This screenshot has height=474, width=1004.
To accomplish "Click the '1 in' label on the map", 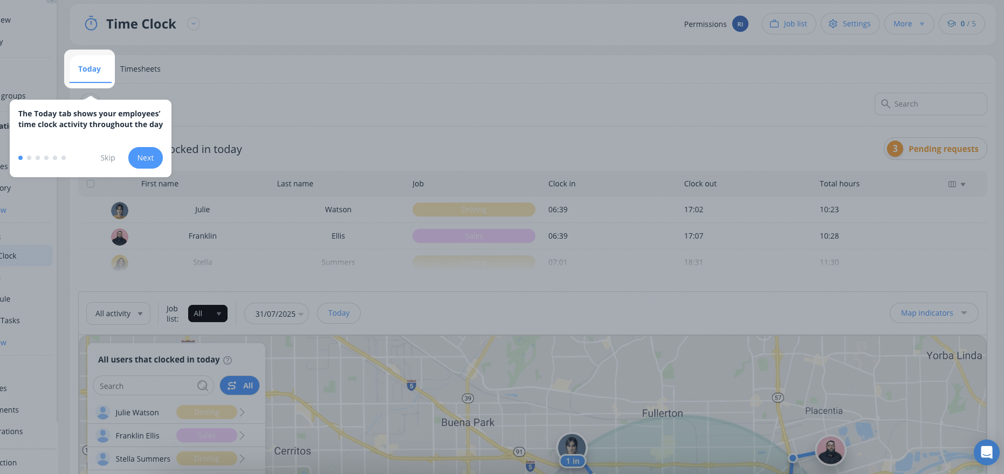I will 573,461.
